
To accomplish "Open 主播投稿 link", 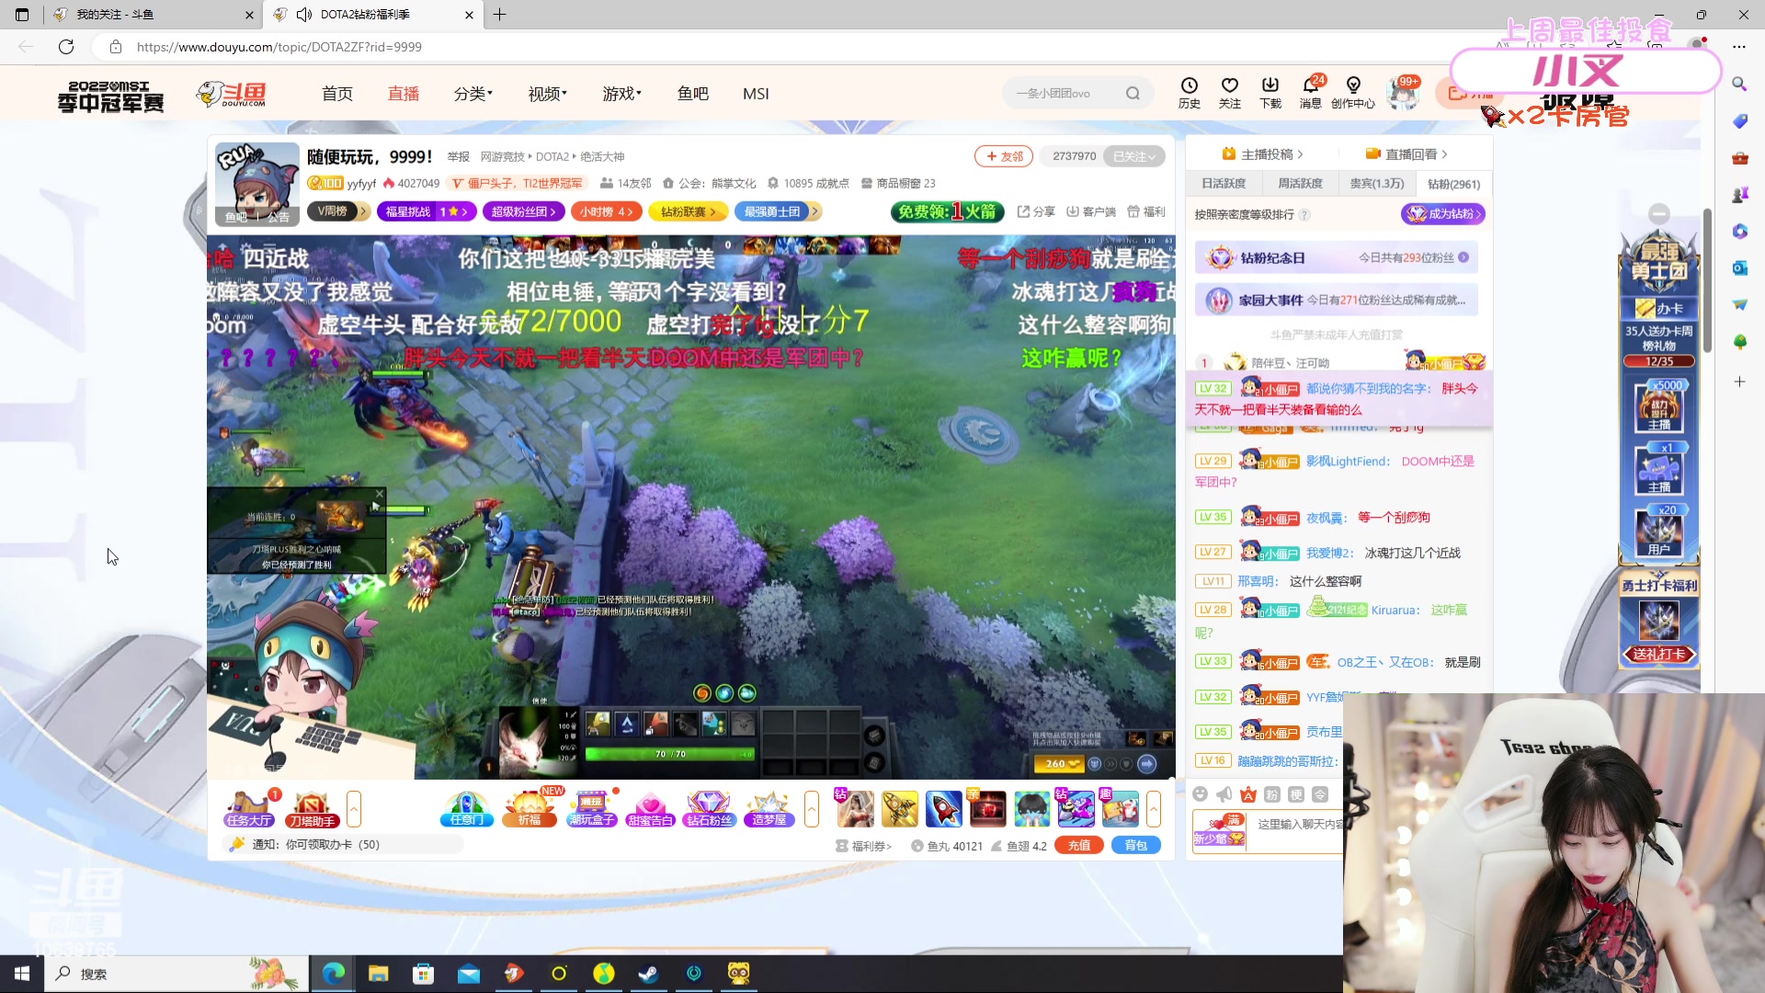I will pyautogui.click(x=1262, y=154).
